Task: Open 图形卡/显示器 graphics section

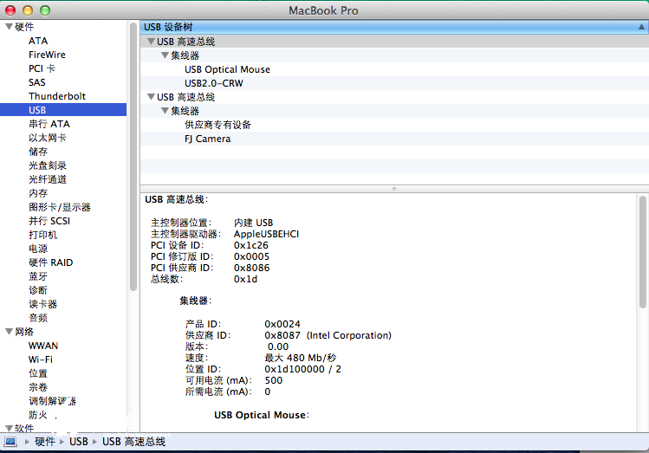Action: point(59,207)
